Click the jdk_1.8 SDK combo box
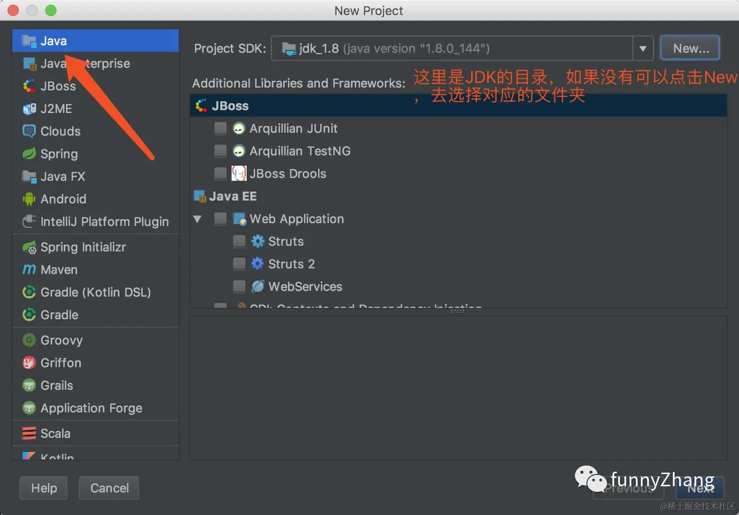This screenshot has height=515, width=739. 462,48
